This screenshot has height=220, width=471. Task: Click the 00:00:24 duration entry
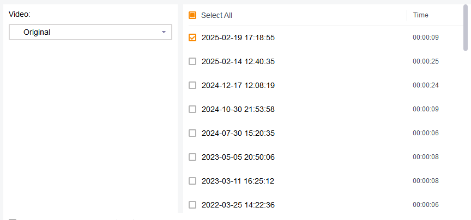point(425,85)
